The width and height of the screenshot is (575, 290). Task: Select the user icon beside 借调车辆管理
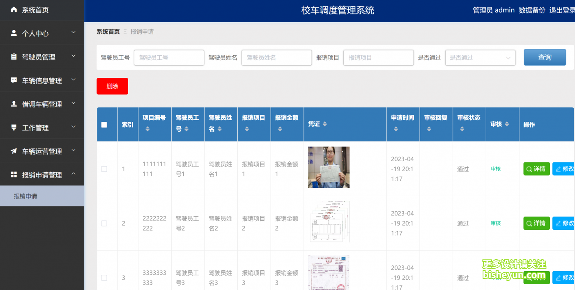point(14,103)
